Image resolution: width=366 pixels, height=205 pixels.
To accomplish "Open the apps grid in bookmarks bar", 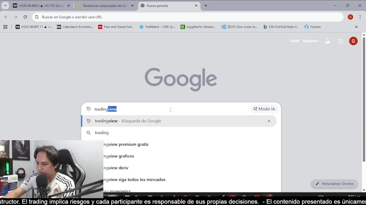I will point(5,27).
